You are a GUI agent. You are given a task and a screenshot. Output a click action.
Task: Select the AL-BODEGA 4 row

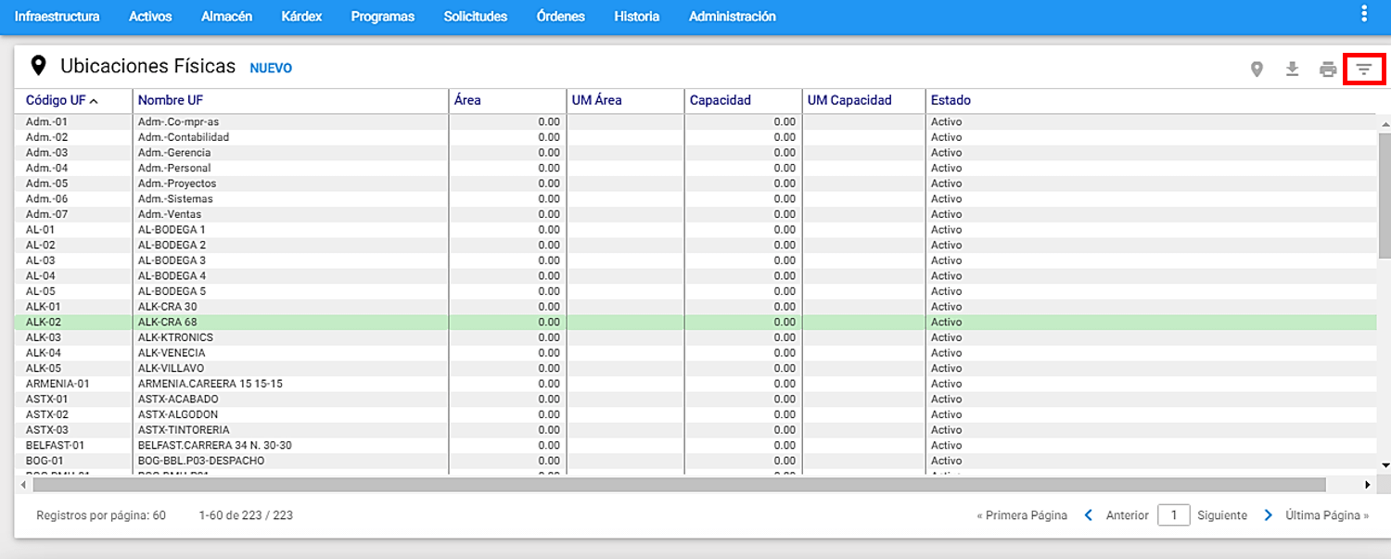click(695, 276)
